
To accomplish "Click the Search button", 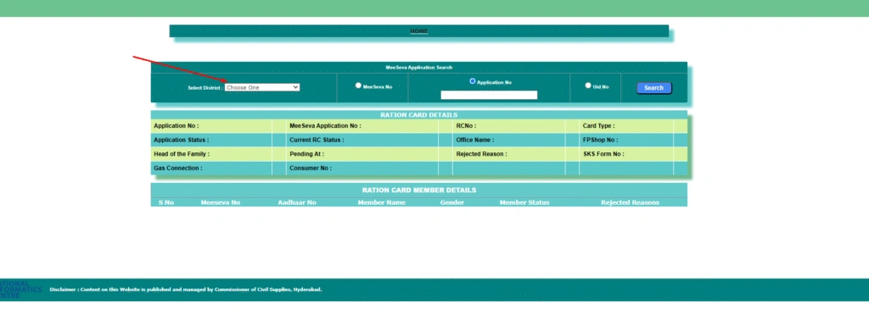I will (x=654, y=88).
